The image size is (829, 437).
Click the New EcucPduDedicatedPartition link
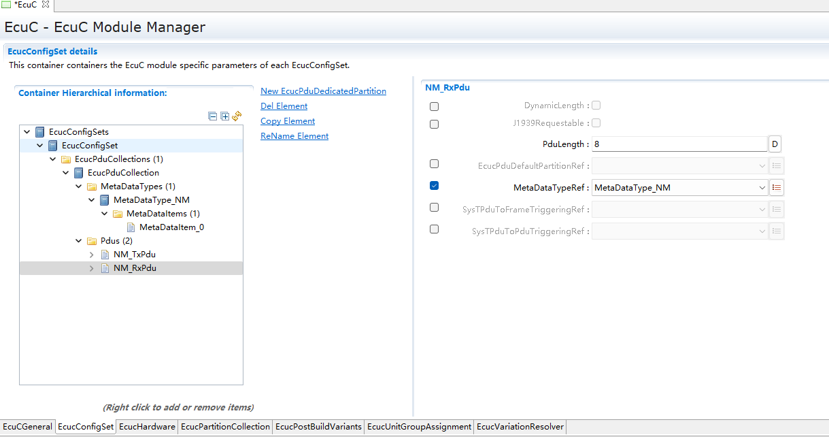click(323, 91)
